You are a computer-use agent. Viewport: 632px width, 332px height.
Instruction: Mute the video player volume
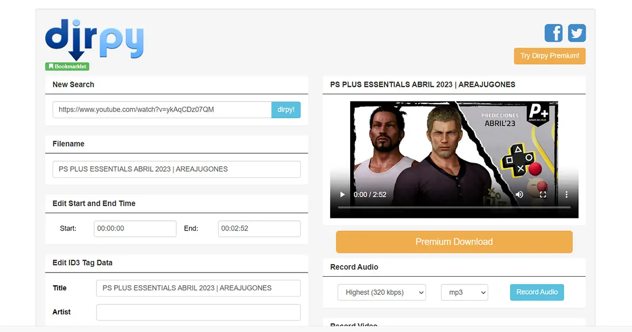point(519,195)
